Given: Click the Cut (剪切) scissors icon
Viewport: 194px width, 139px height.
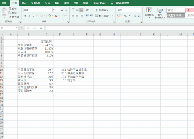Looking at the screenshot, I should click(10, 9).
